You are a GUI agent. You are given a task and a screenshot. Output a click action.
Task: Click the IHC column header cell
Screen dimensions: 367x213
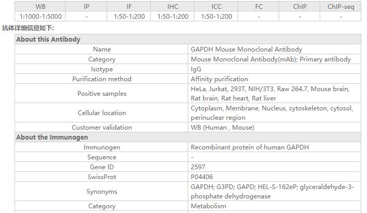coord(173,7)
